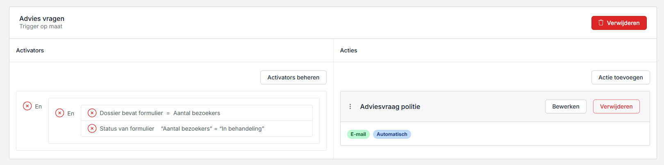Viewport: 664px width, 165px height.
Task: Click the 'In behandeling' status value
Action: 242,129
